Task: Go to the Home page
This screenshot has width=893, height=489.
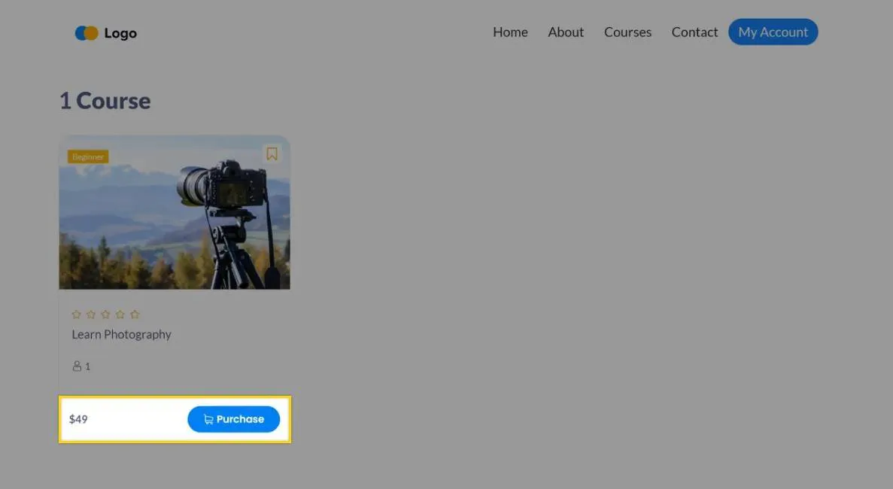Action: [510, 32]
